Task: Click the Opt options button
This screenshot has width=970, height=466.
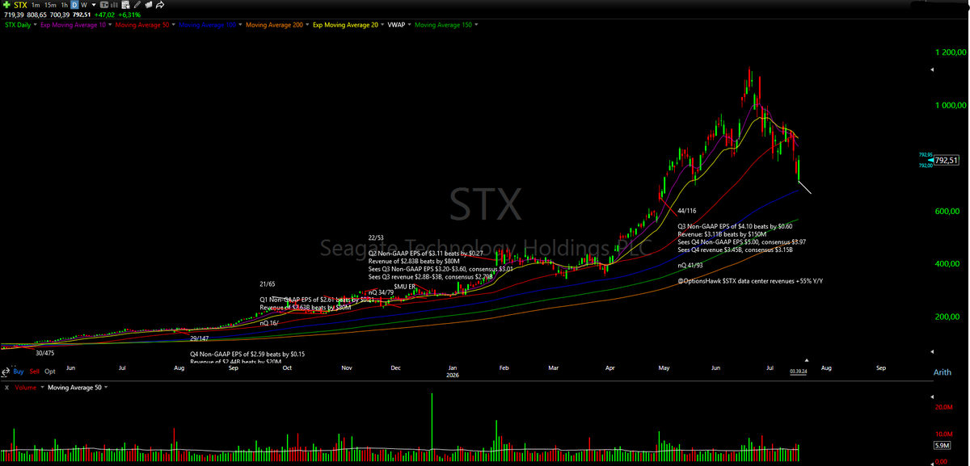Action: pos(50,372)
